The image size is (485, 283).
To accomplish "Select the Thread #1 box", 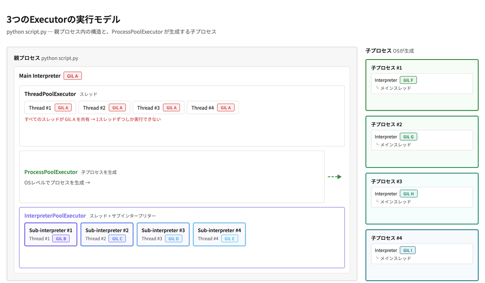I will point(50,108).
